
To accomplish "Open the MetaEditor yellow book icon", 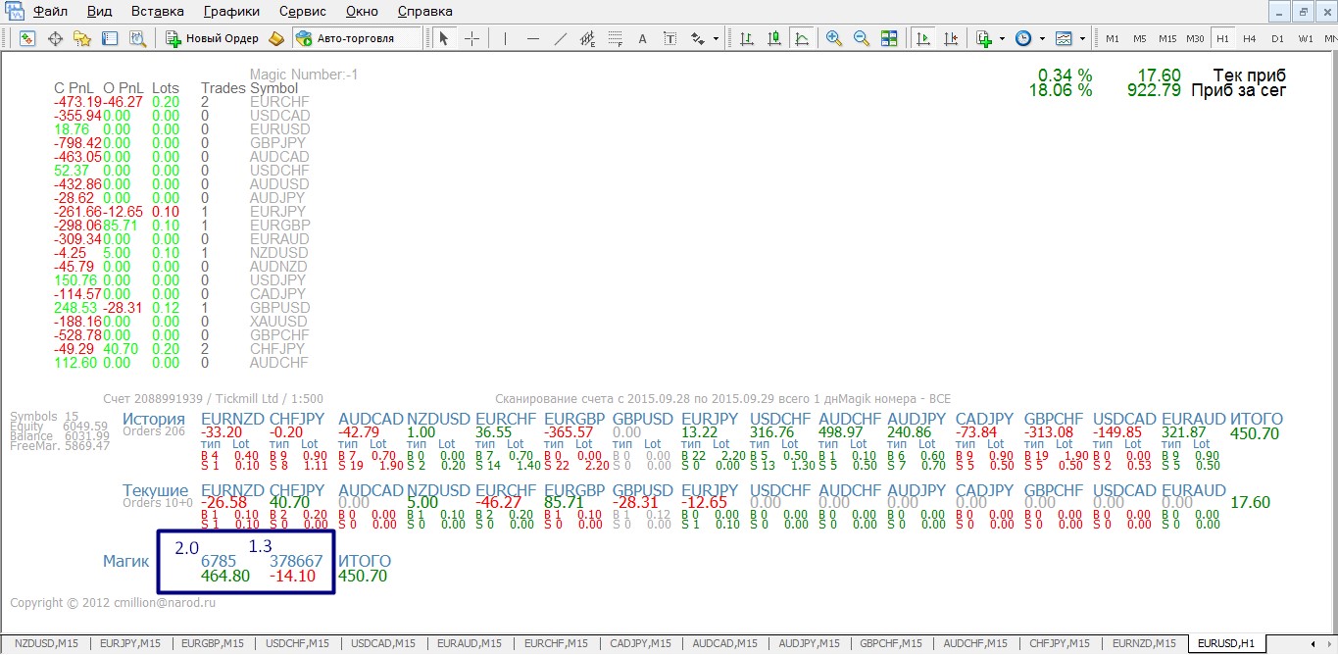I will coord(277,38).
